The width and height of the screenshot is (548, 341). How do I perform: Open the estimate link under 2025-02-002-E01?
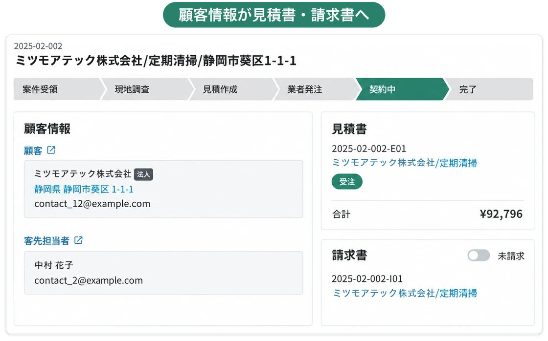(404, 163)
